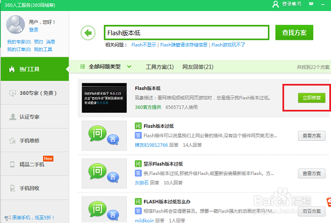Screen dimensions: 331x223
Task: Open result title FLASH版本过低怎么办
Action: pos(167,201)
